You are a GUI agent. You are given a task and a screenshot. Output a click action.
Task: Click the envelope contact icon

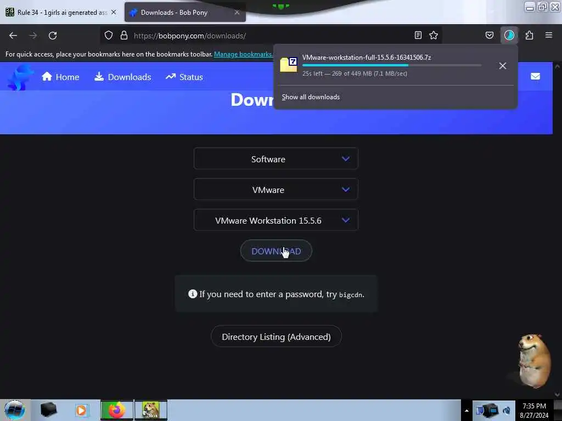click(536, 76)
